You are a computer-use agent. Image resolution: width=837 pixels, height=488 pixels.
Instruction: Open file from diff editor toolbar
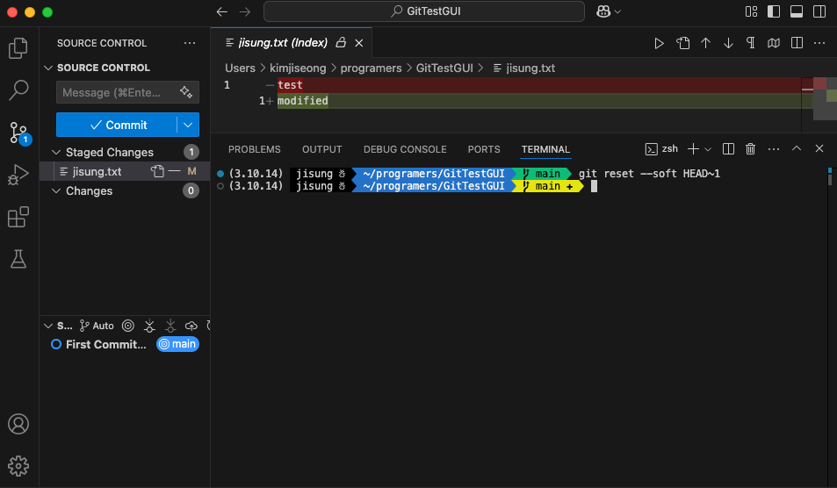682,43
